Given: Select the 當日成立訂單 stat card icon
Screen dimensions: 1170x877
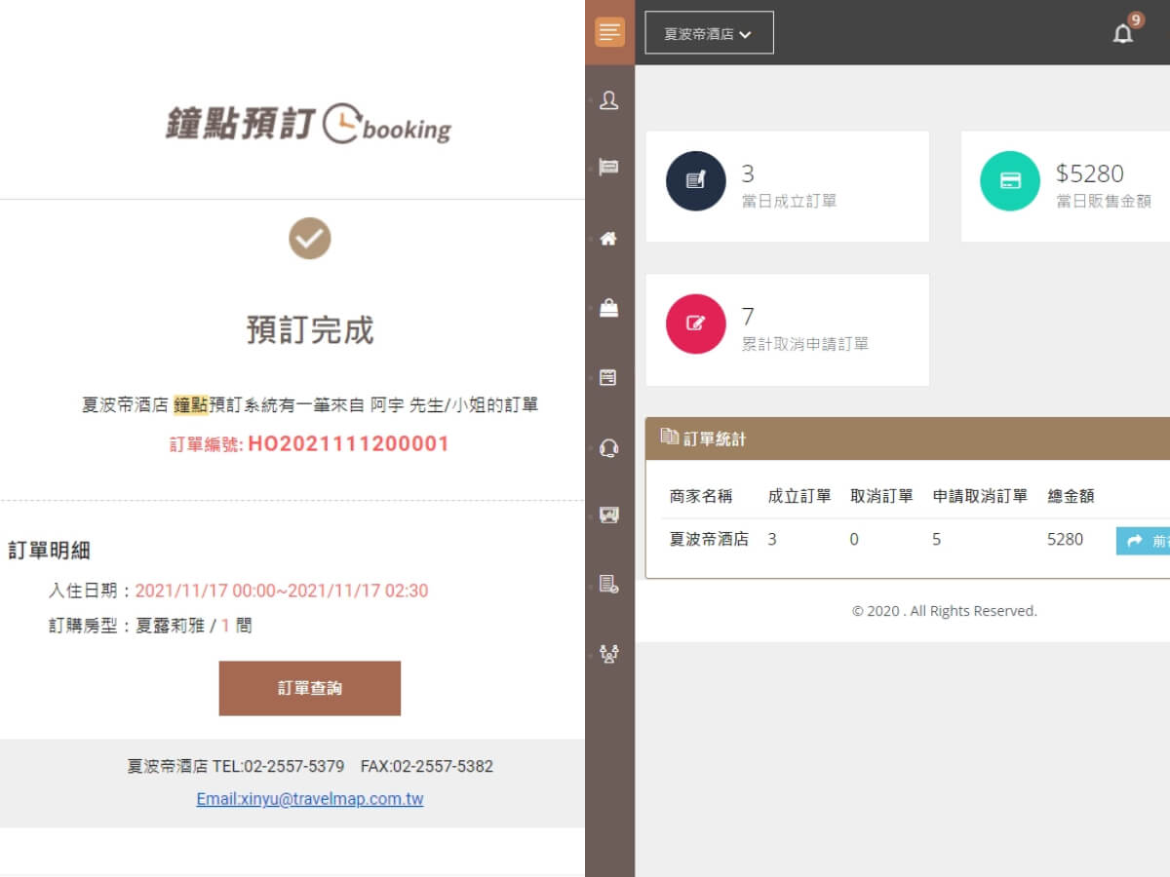Looking at the screenshot, I should pos(695,179).
